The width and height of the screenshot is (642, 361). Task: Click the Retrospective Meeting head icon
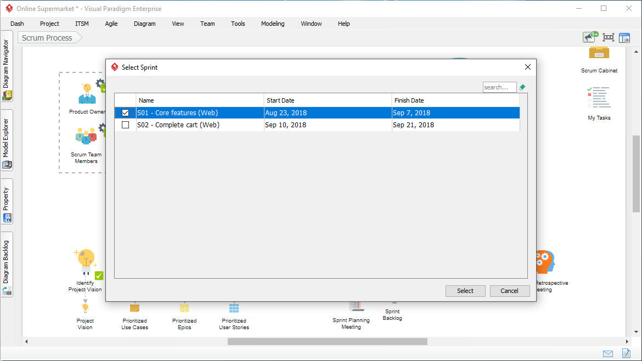[x=545, y=262]
